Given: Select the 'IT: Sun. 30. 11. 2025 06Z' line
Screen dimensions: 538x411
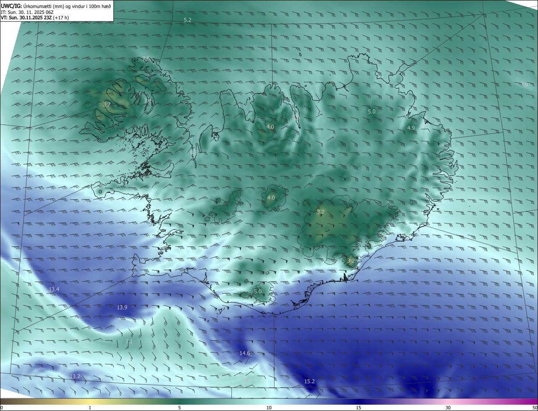Looking at the screenshot, I should coord(27,12).
